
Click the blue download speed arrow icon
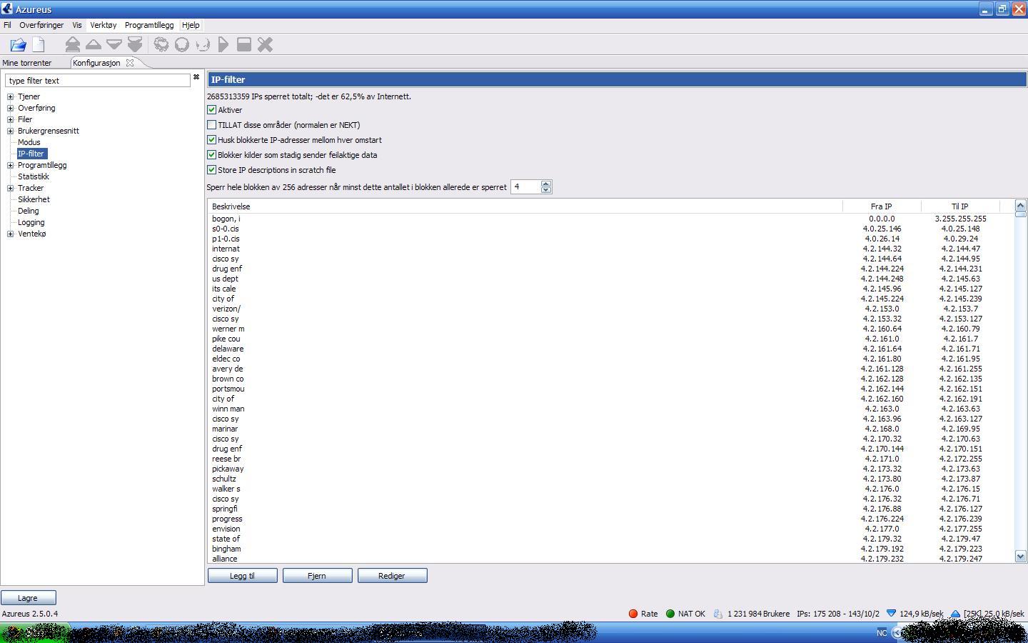[891, 614]
